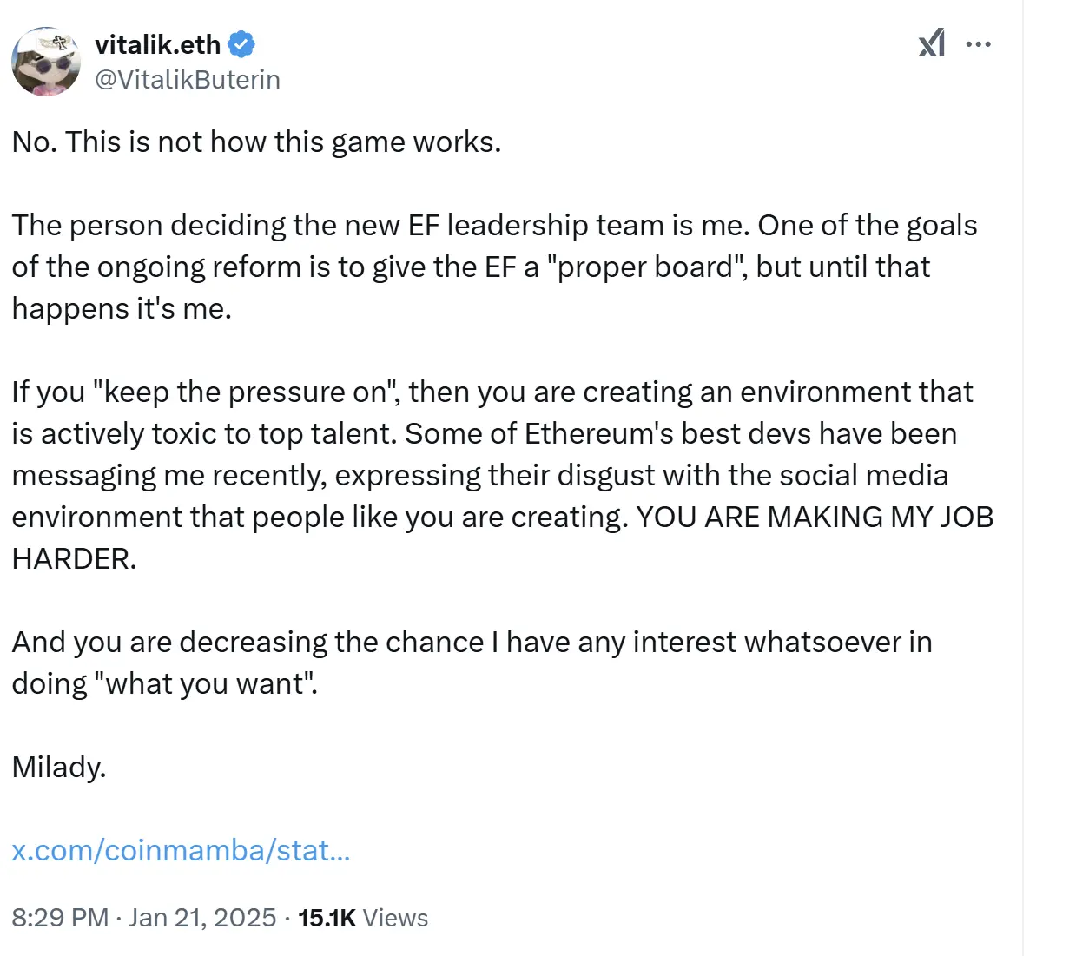1076x956 pixels.
Task: Open the x.com/coinmamba quoted link
Action: coord(180,851)
